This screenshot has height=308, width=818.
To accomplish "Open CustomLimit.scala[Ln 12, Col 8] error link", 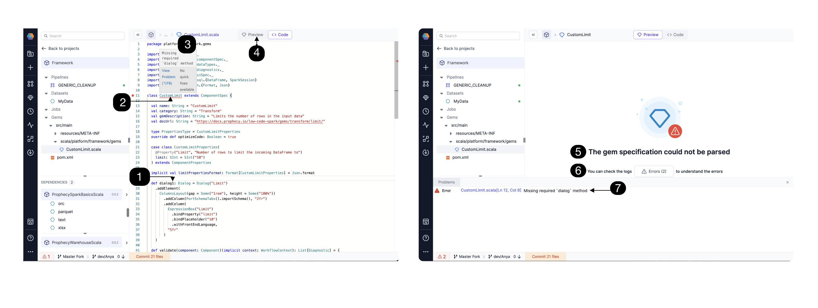I will tap(491, 190).
